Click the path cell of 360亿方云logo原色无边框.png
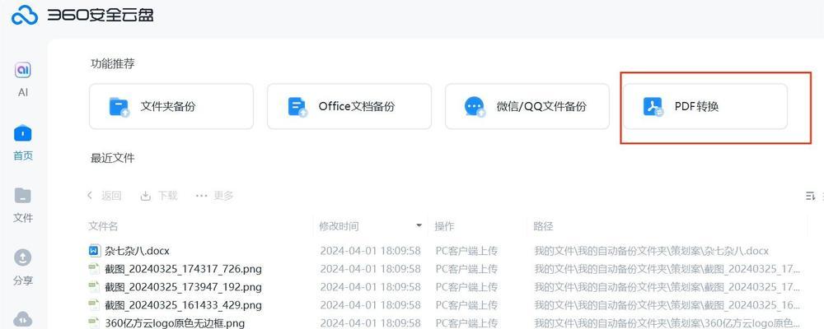Image resolution: width=824 pixels, height=329 pixels. pyautogui.click(x=667, y=322)
